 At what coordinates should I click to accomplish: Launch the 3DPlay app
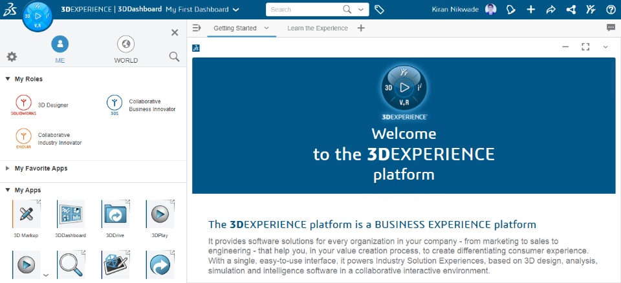[x=160, y=214]
